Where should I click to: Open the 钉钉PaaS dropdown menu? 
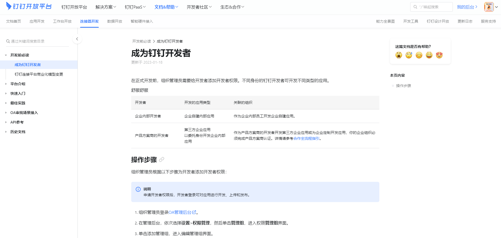[x=135, y=7]
